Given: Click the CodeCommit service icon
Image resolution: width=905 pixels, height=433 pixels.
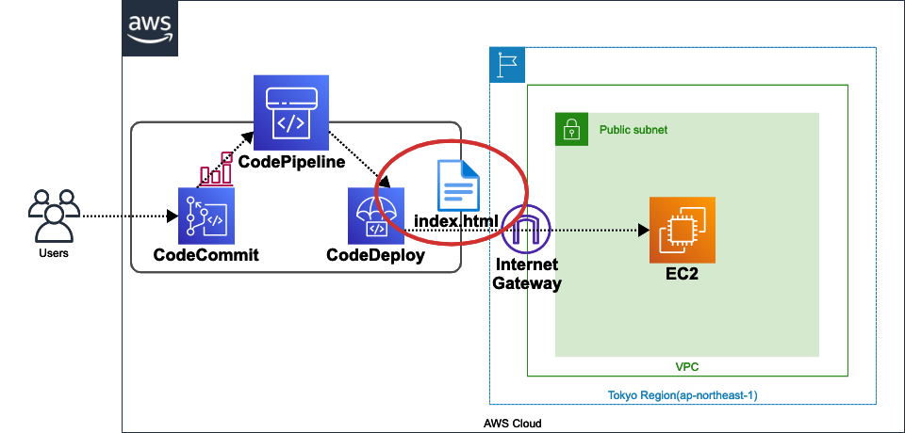Looking at the screenshot, I should tap(206, 216).
